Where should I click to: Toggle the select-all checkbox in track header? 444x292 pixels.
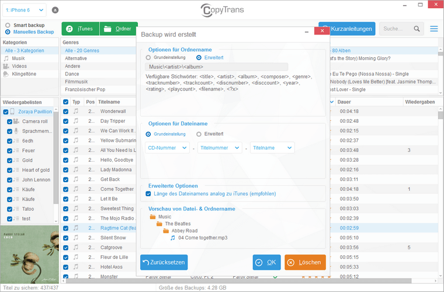[65, 102]
